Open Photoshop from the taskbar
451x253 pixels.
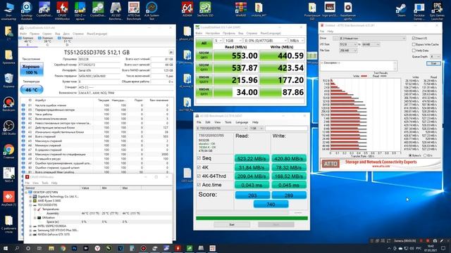[75, 248]
